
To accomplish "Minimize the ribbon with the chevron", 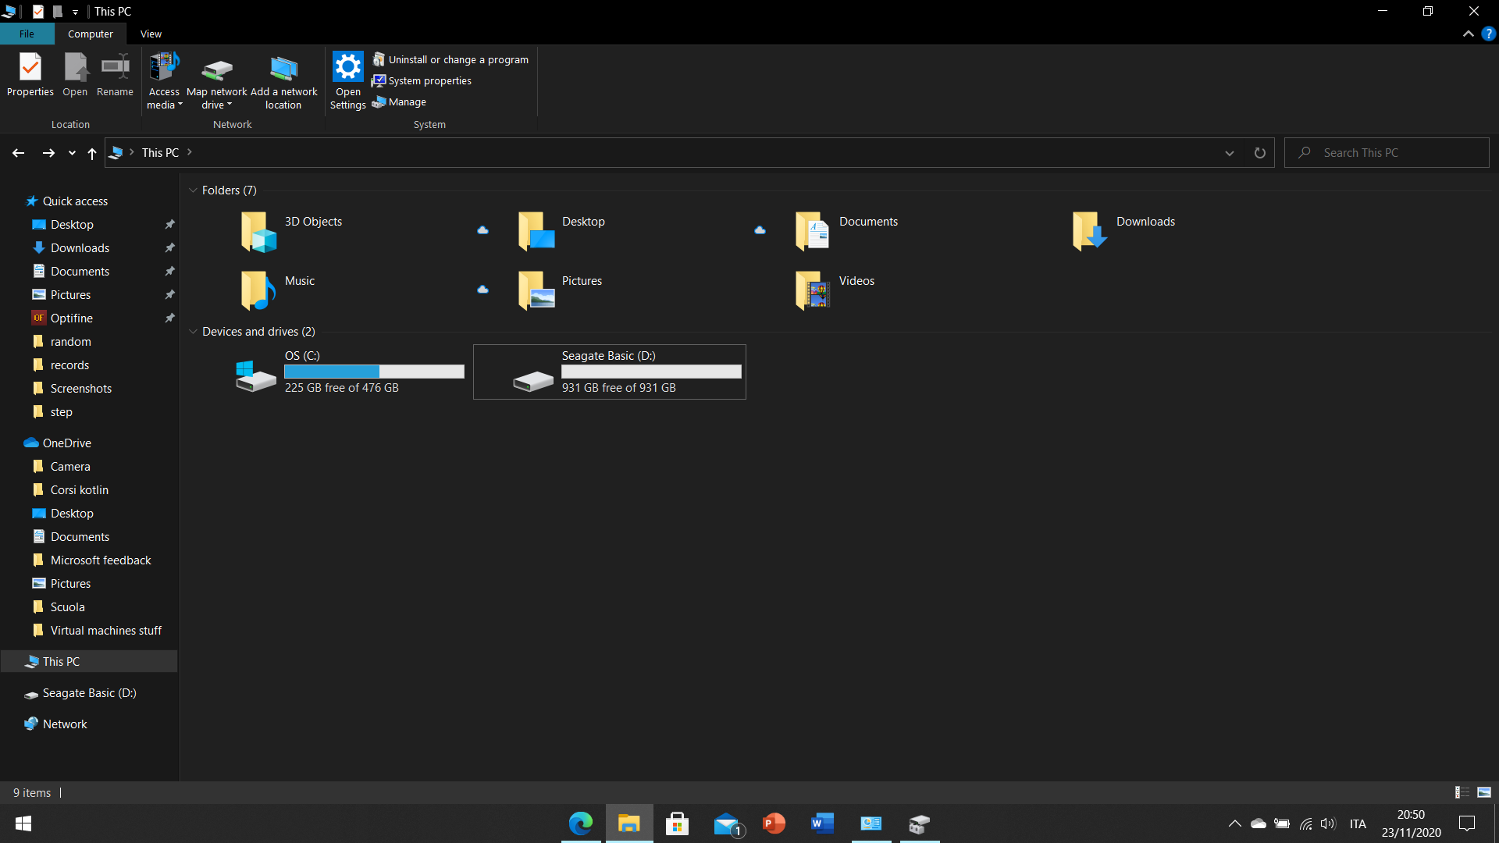I will pyautogui.click(x=1468, y=34).
